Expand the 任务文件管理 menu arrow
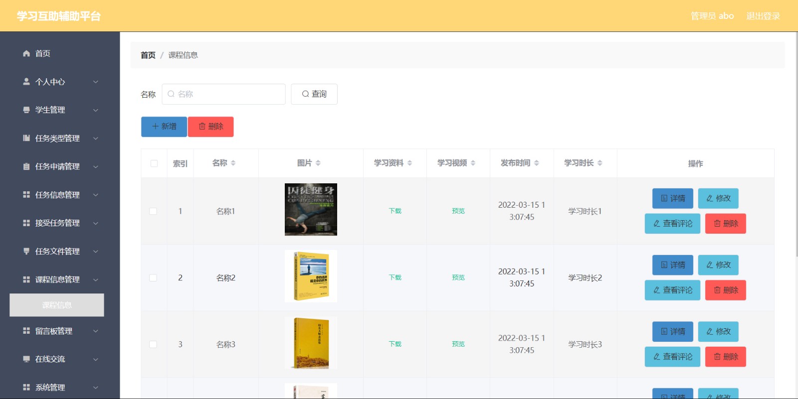Screen dimensions: 798x399 click(x=96, y=252)
